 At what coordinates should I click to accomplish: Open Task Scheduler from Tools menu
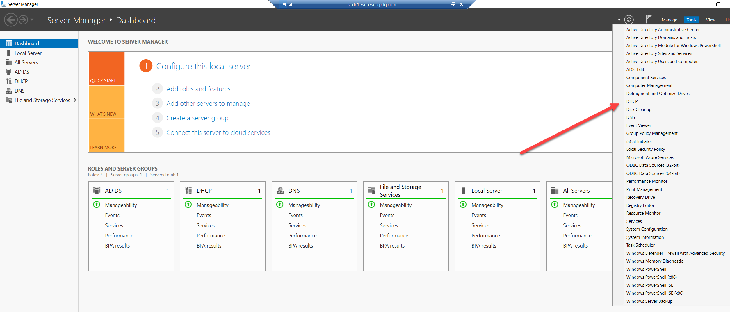[x=640, y=245]
